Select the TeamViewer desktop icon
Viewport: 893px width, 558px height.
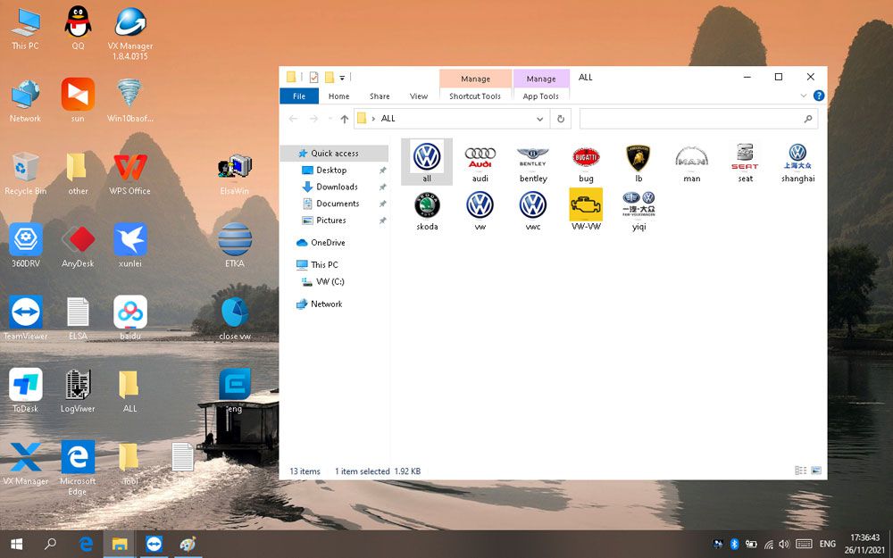coord(26,318)
